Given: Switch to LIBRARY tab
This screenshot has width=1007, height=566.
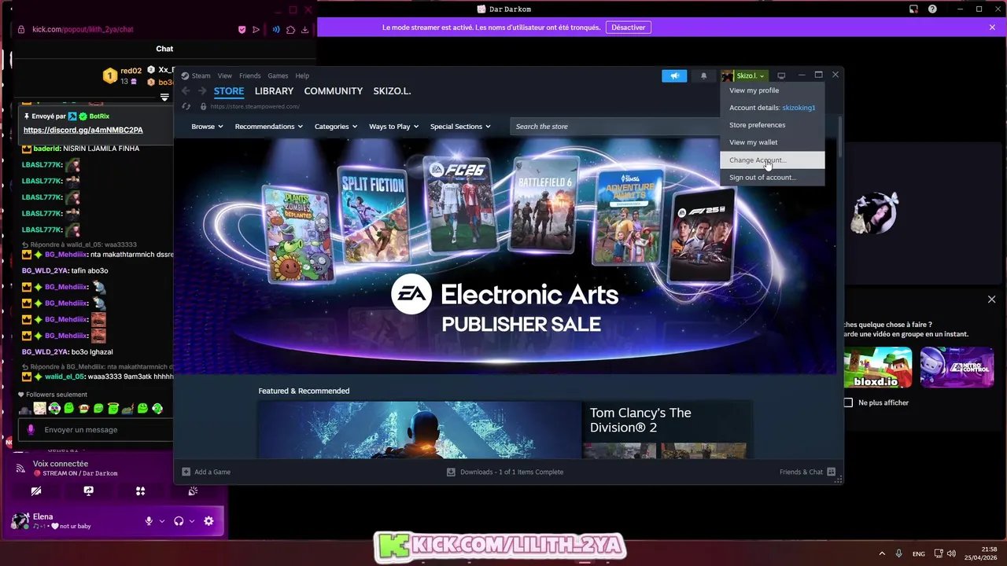Looking at the screenshot, I should (x=274, y=91).
